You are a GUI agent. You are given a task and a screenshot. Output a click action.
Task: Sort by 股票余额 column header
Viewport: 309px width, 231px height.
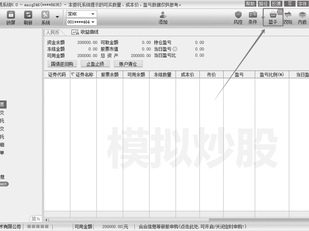pyautogui.click(x=110, y=75)
